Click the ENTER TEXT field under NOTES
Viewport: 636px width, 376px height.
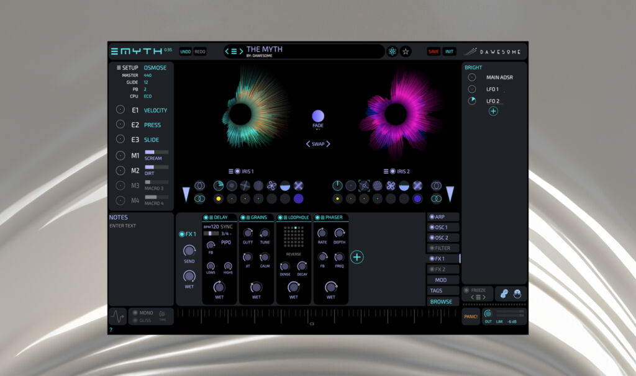click(129, 225)
